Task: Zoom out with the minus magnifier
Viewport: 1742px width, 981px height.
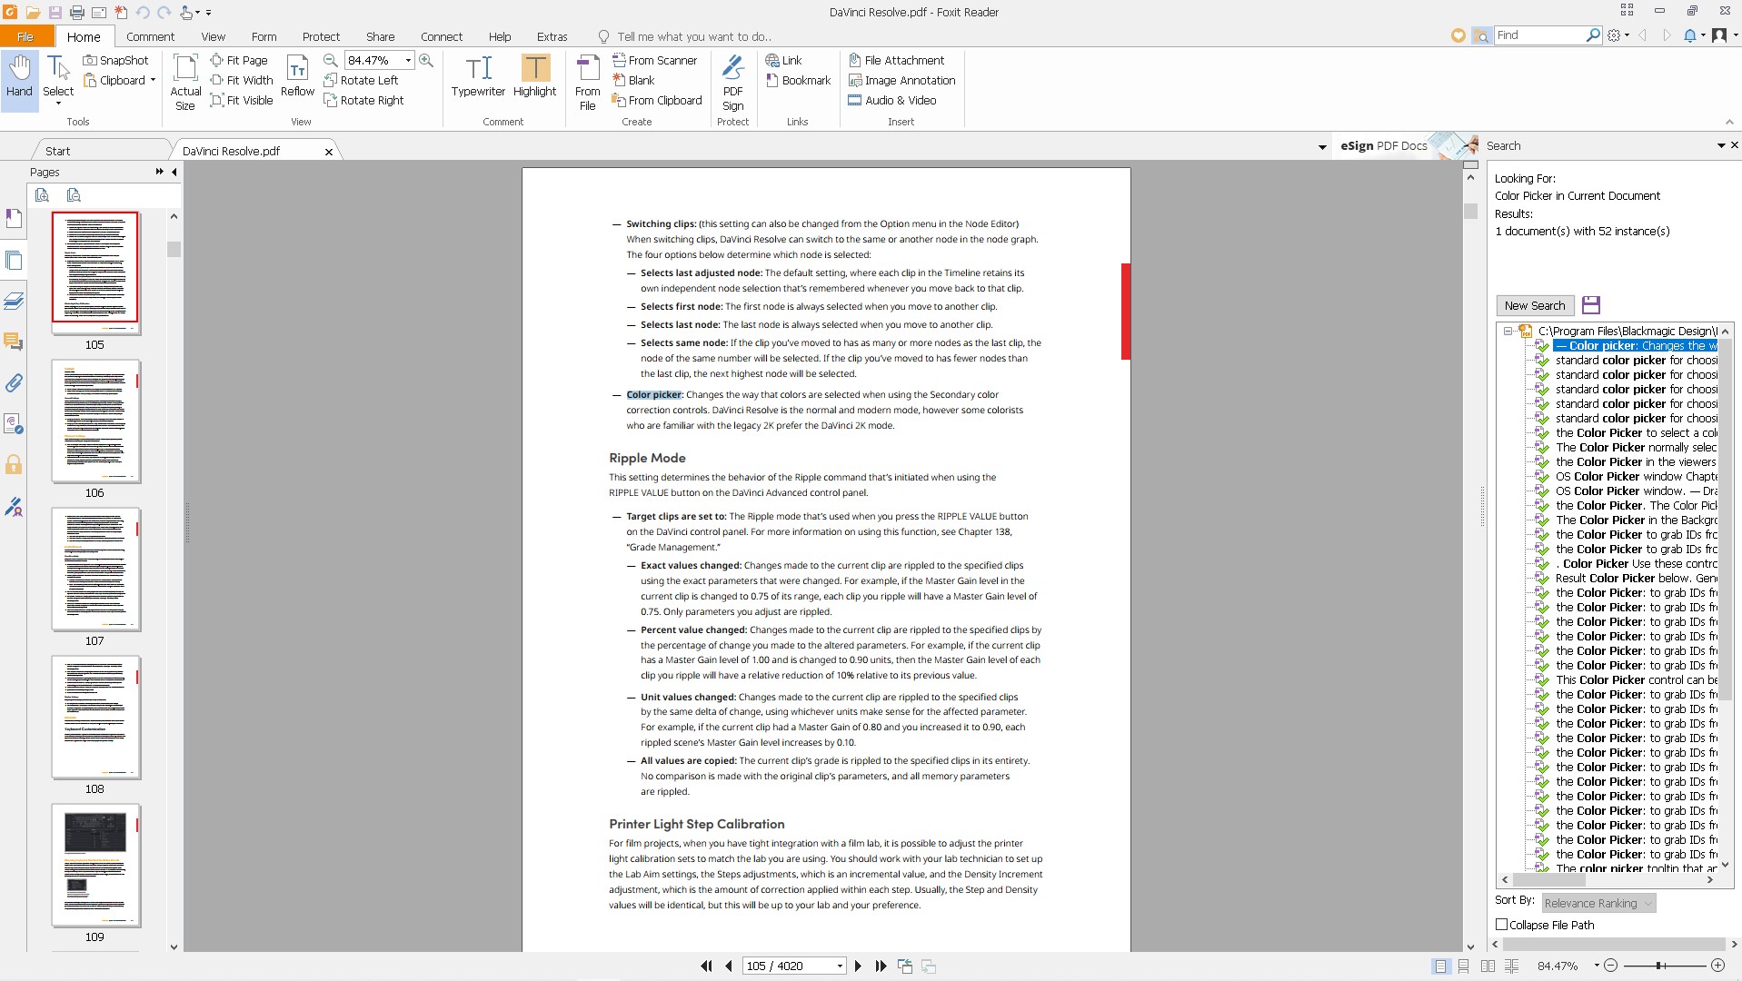Action: tap(331, 60)
